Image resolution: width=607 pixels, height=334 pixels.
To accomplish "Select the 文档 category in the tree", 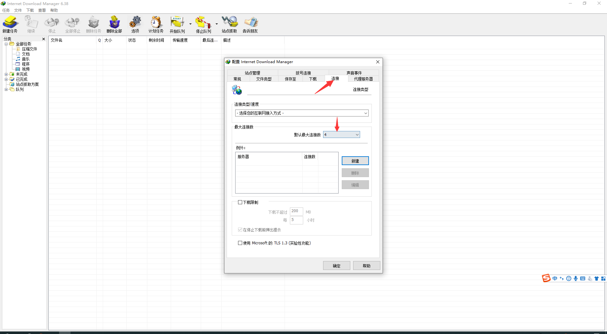I will tap(26, 54).
